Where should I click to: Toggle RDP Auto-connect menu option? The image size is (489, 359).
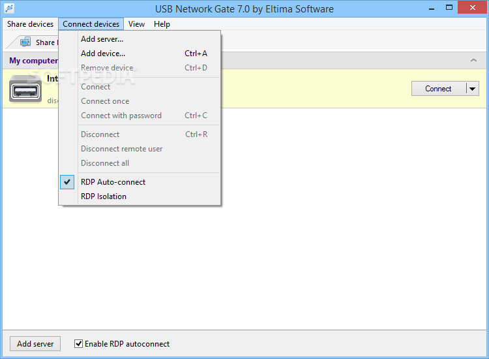(x=140, y=182)
